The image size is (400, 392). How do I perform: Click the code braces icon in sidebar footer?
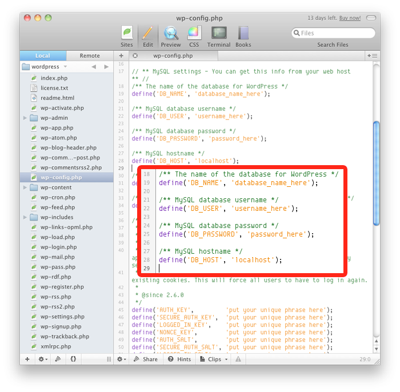74,359
